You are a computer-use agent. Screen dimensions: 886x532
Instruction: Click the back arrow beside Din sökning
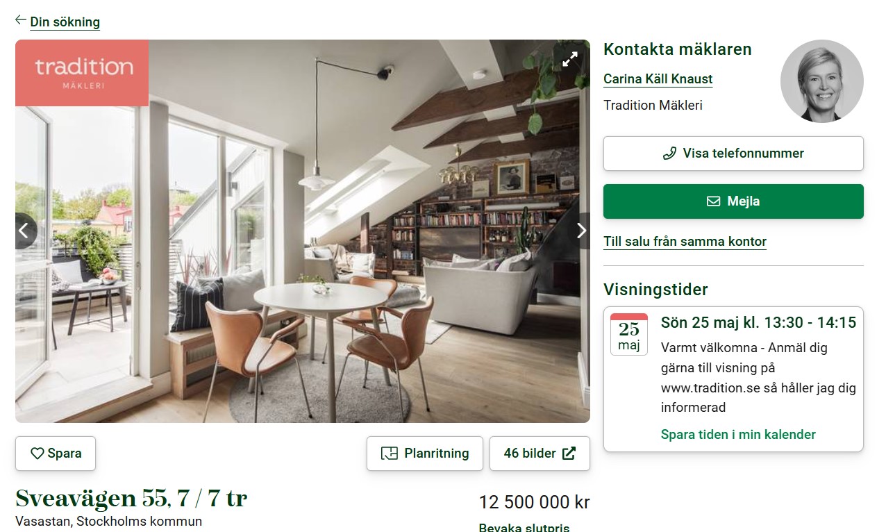pos(21,20)
